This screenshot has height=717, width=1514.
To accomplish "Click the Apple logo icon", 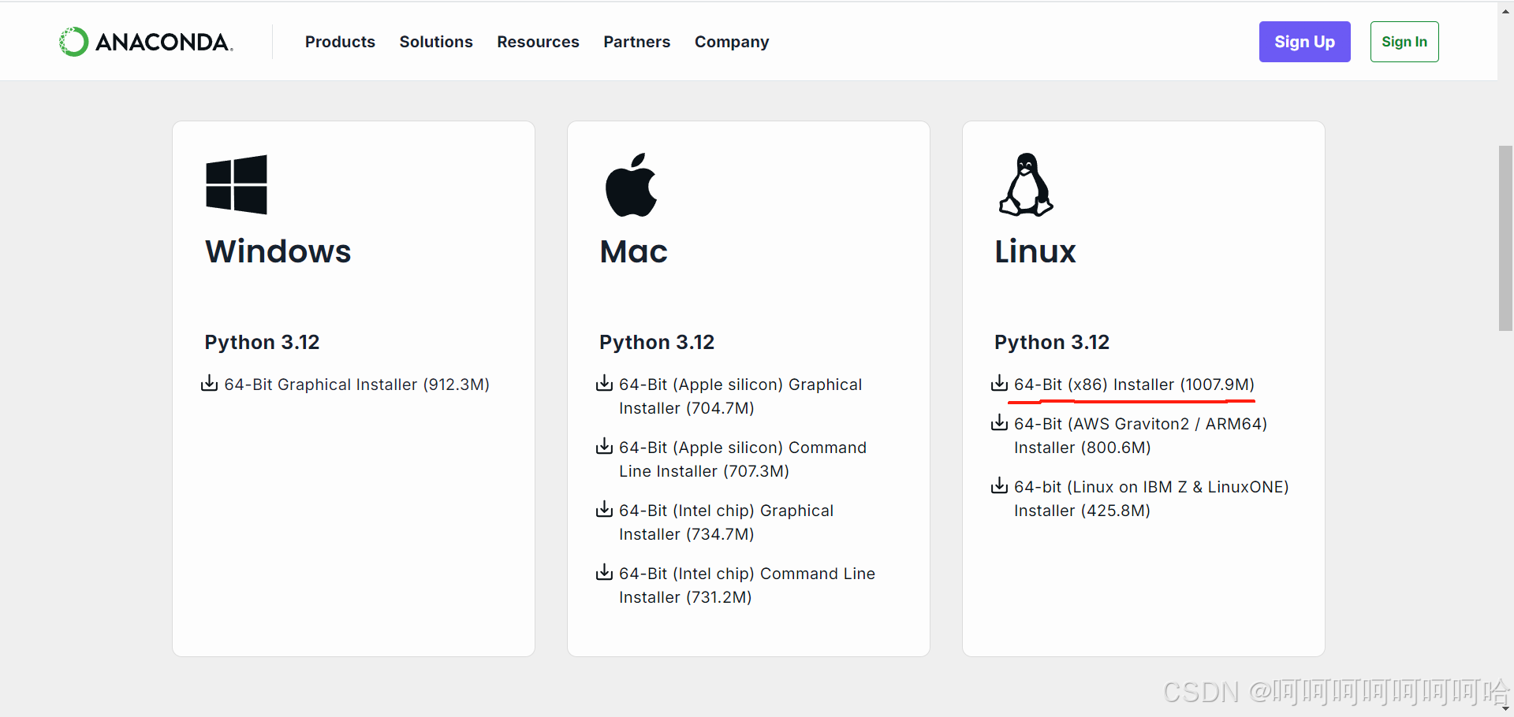I will [631, 184].
